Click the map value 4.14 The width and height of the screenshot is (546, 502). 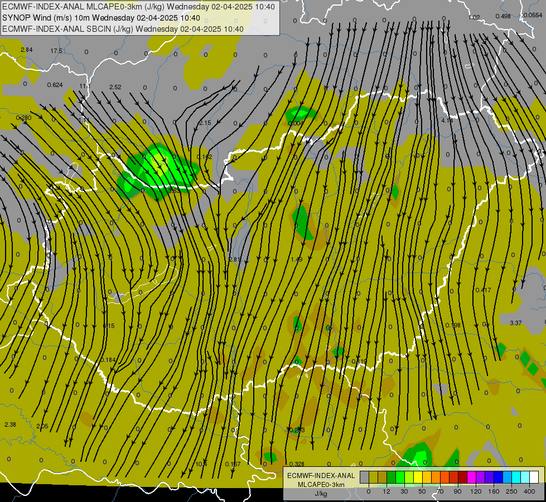(447, 120)
